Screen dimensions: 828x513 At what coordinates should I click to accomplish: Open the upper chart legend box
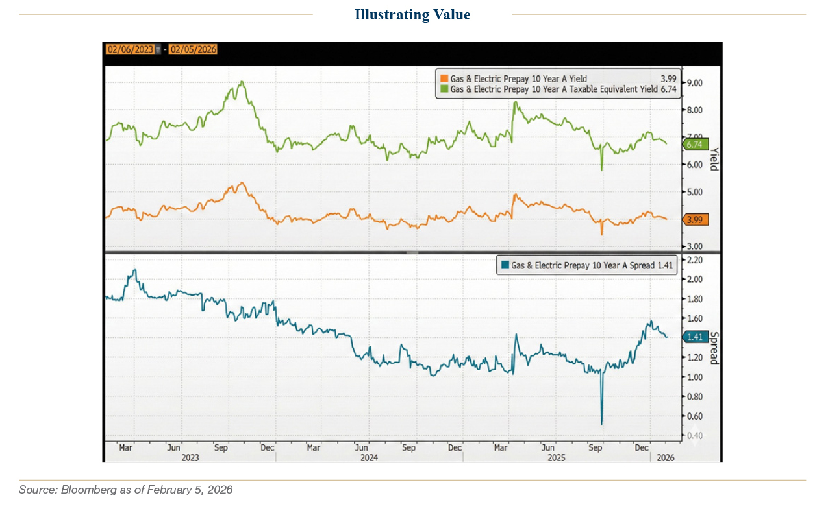[558, 84]
